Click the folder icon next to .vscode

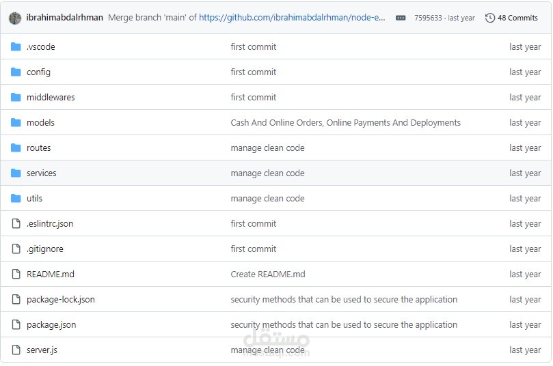(x=16, y=46)
